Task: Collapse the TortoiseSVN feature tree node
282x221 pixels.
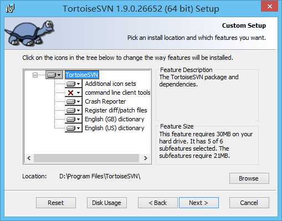Action: [35, 75]
